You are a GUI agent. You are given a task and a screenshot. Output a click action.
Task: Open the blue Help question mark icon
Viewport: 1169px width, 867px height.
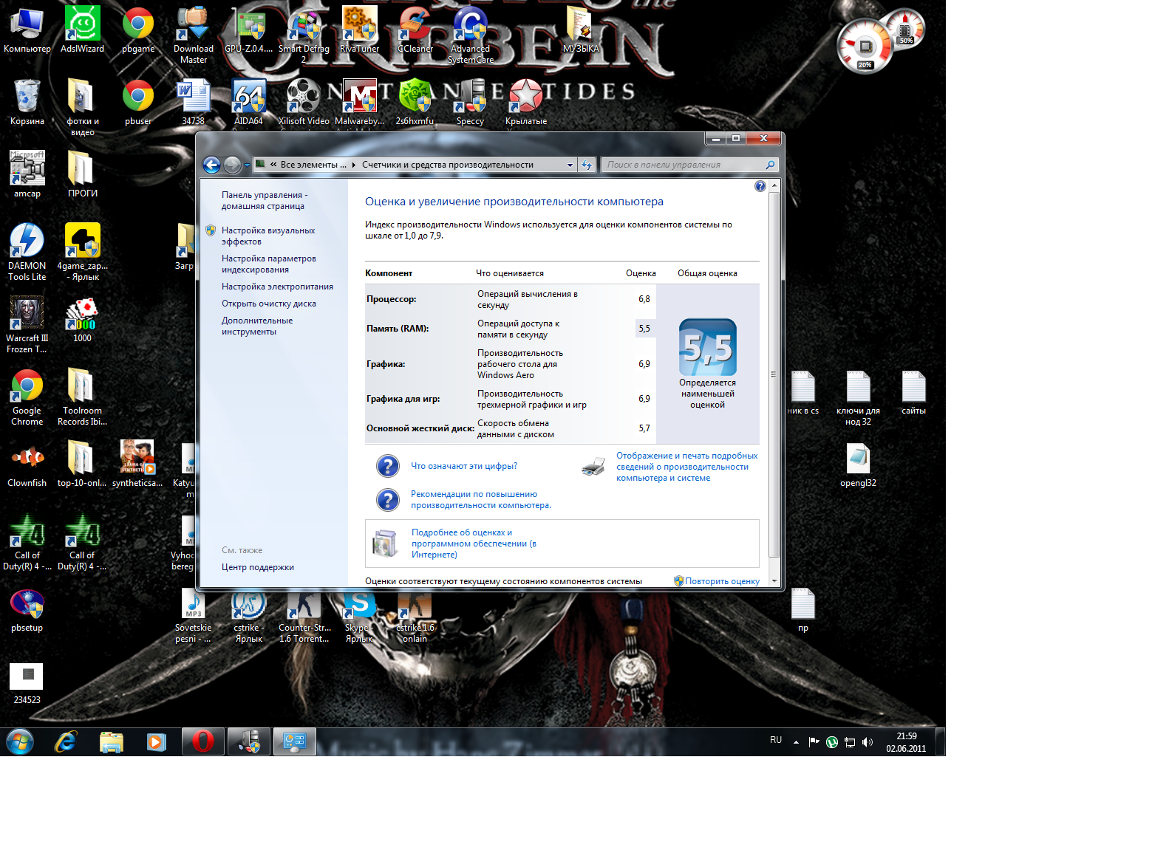(x=760, y=186)
